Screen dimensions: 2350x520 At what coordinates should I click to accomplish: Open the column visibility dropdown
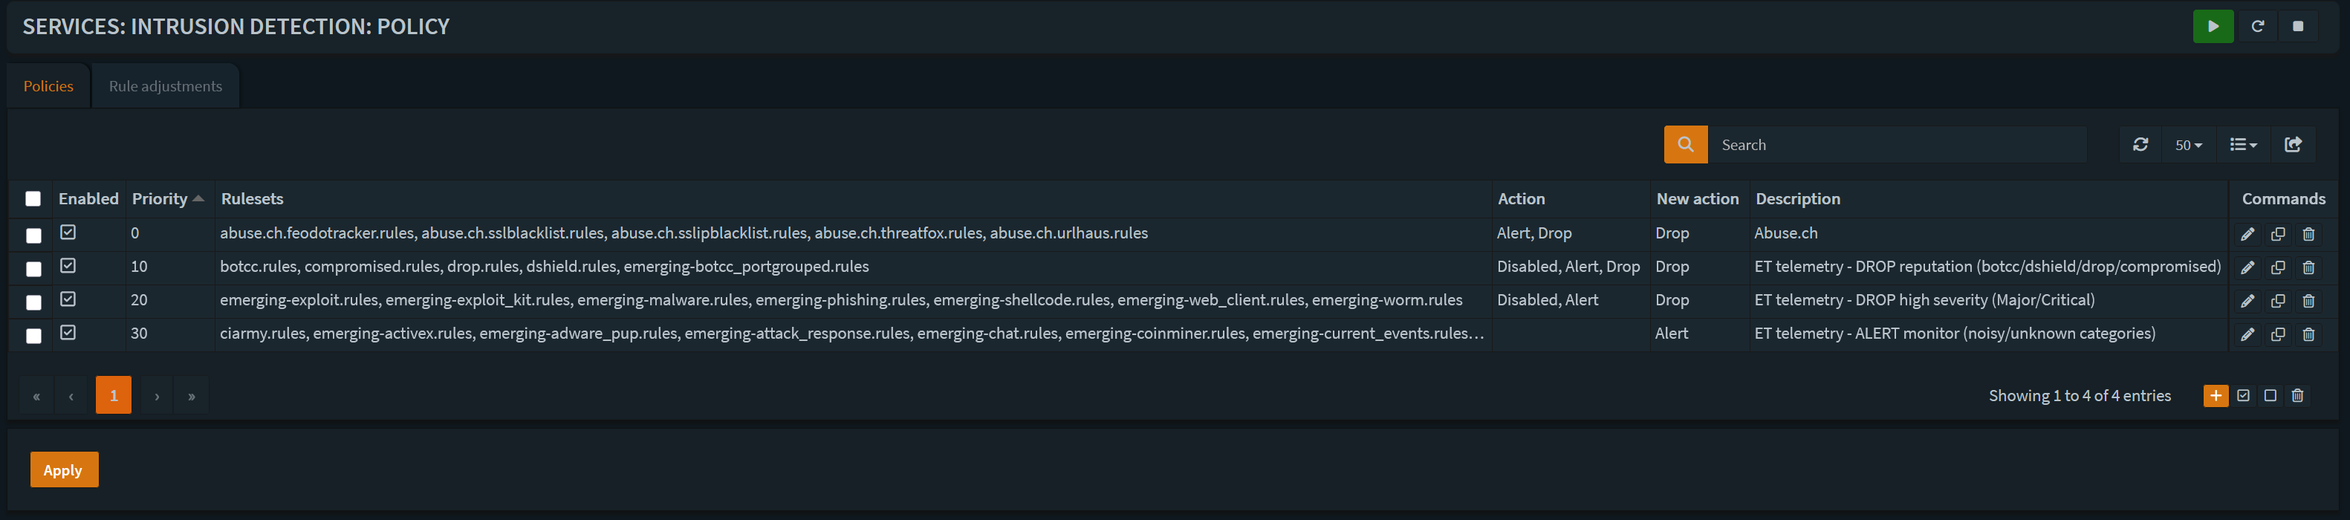(x=2242, y=145)
